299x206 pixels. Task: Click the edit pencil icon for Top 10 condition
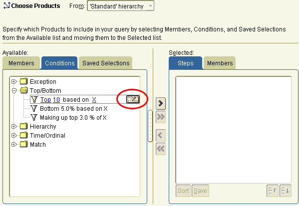click(133, 99)
